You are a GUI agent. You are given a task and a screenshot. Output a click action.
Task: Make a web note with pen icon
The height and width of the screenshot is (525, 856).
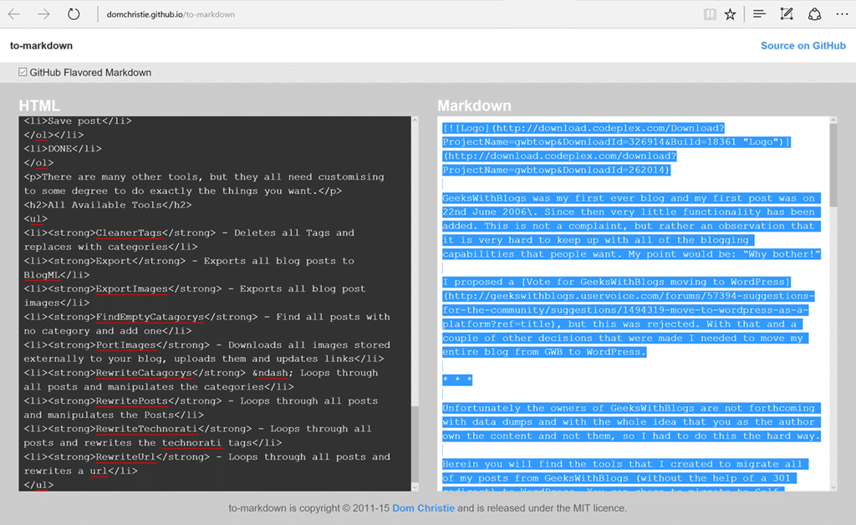(x=787, y=14)
